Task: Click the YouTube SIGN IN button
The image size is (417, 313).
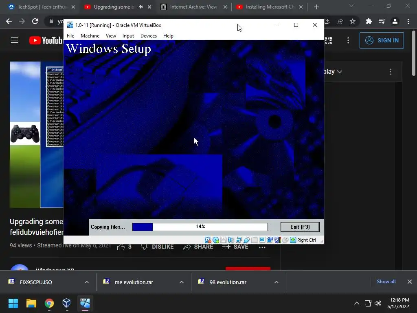Action: point(382,40)
